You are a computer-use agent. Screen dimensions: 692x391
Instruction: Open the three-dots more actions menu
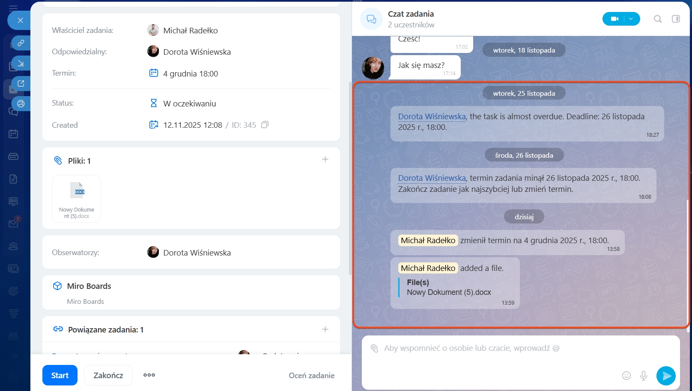tap(149, 375)
